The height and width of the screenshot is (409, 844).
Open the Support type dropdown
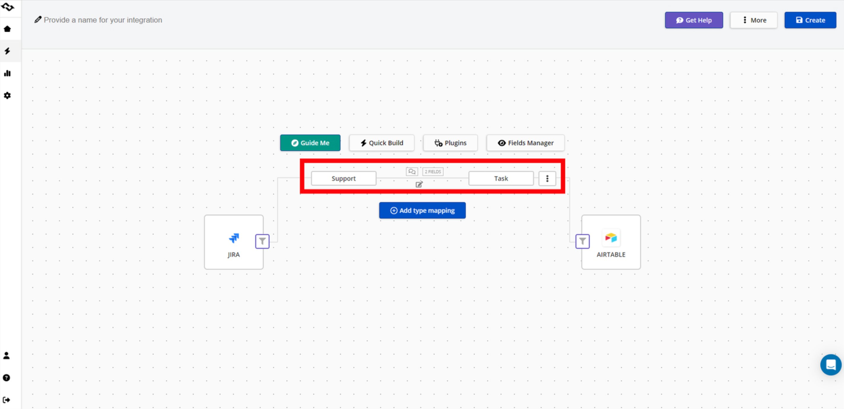[x=343, y=178]
